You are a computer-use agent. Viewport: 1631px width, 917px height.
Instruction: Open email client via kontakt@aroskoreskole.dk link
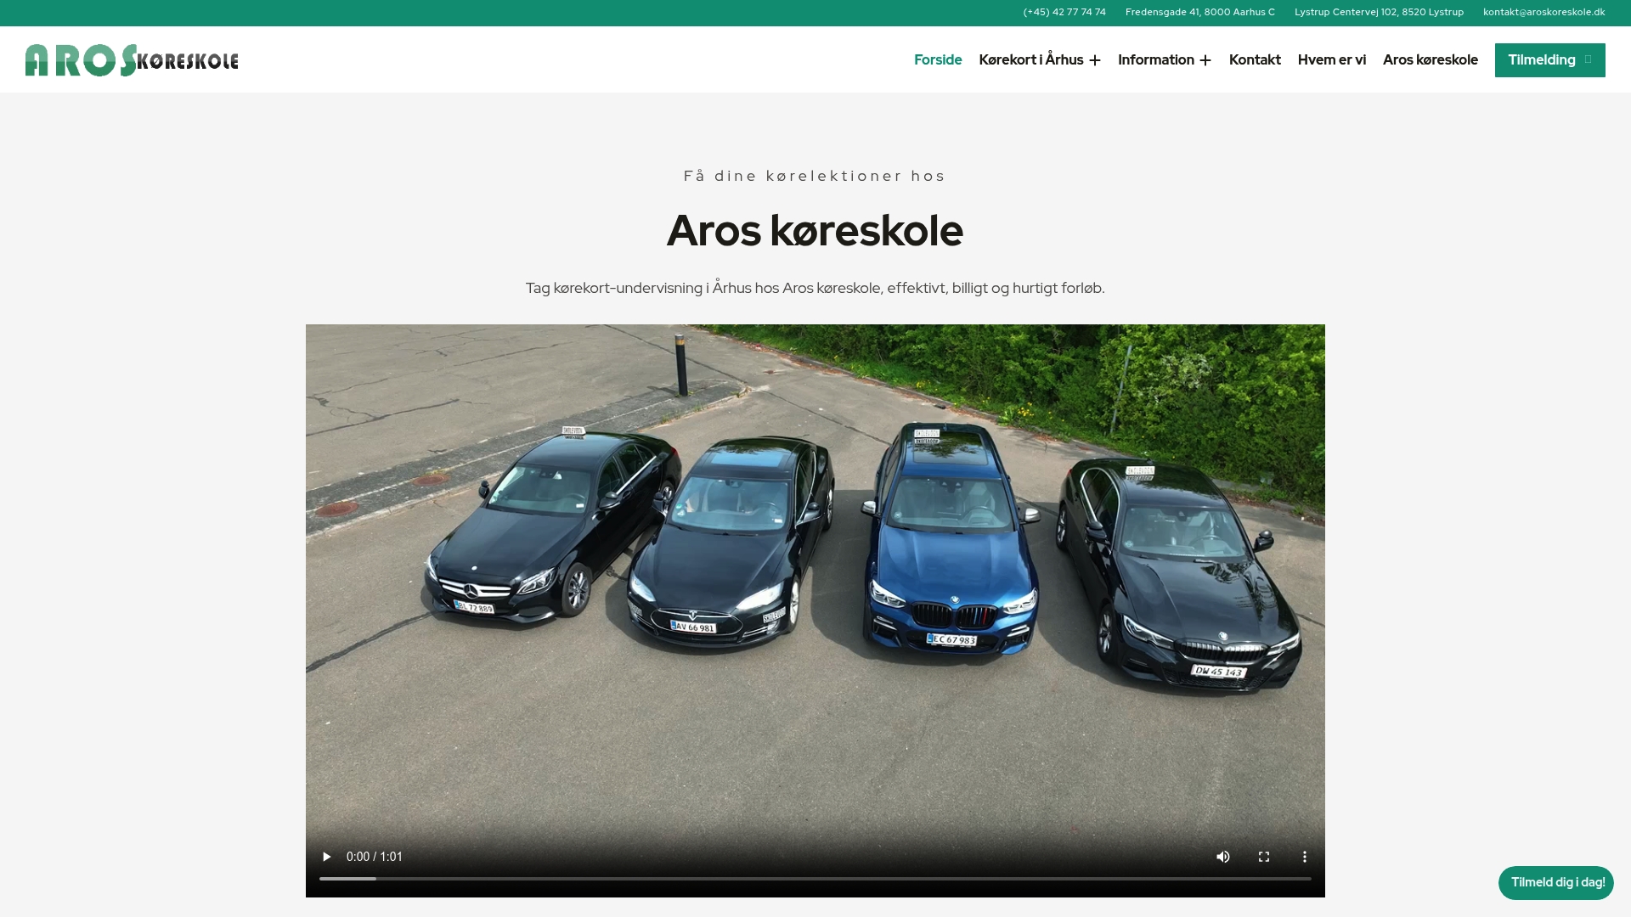tap(1544, 12)
